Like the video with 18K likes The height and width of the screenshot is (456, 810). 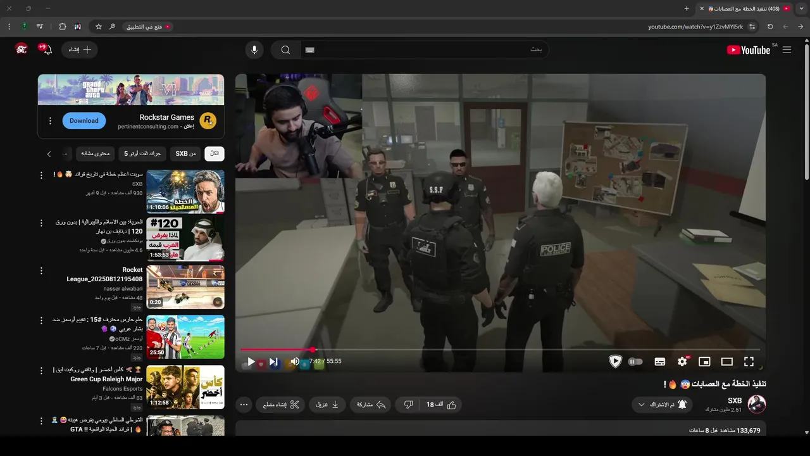click(x=441, y=405)
